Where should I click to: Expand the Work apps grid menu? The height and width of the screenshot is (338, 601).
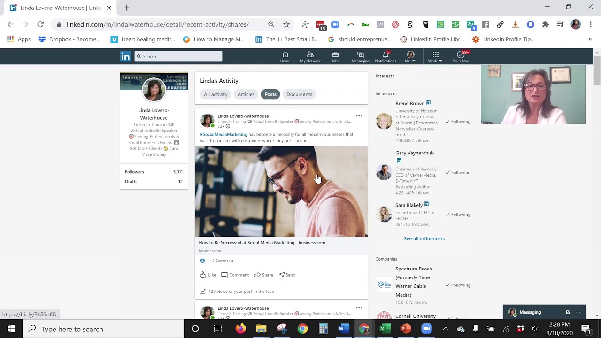(x=435, y=57)
